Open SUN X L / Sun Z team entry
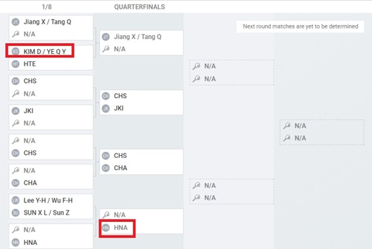The image size is (372, 249). pyautogui.click(x=47, y=213)
